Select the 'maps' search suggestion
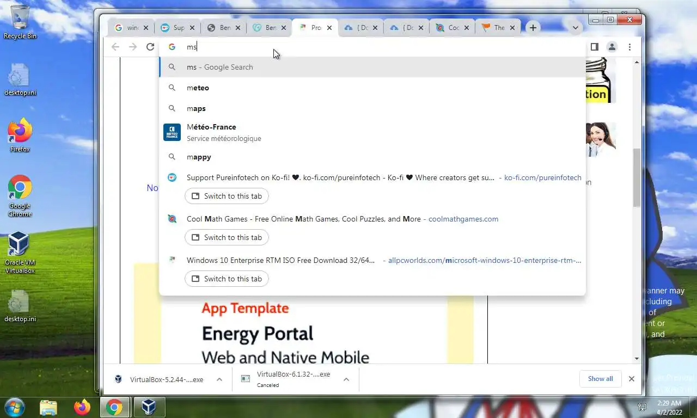Viewport: 697px width, 418px height. pyautogui.click(x=372, y=108)
